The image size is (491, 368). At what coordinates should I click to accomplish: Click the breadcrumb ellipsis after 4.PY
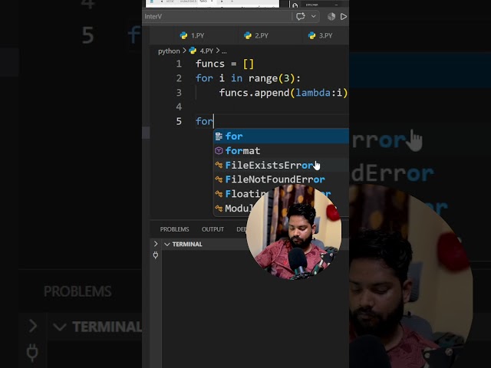click(224, 51)
